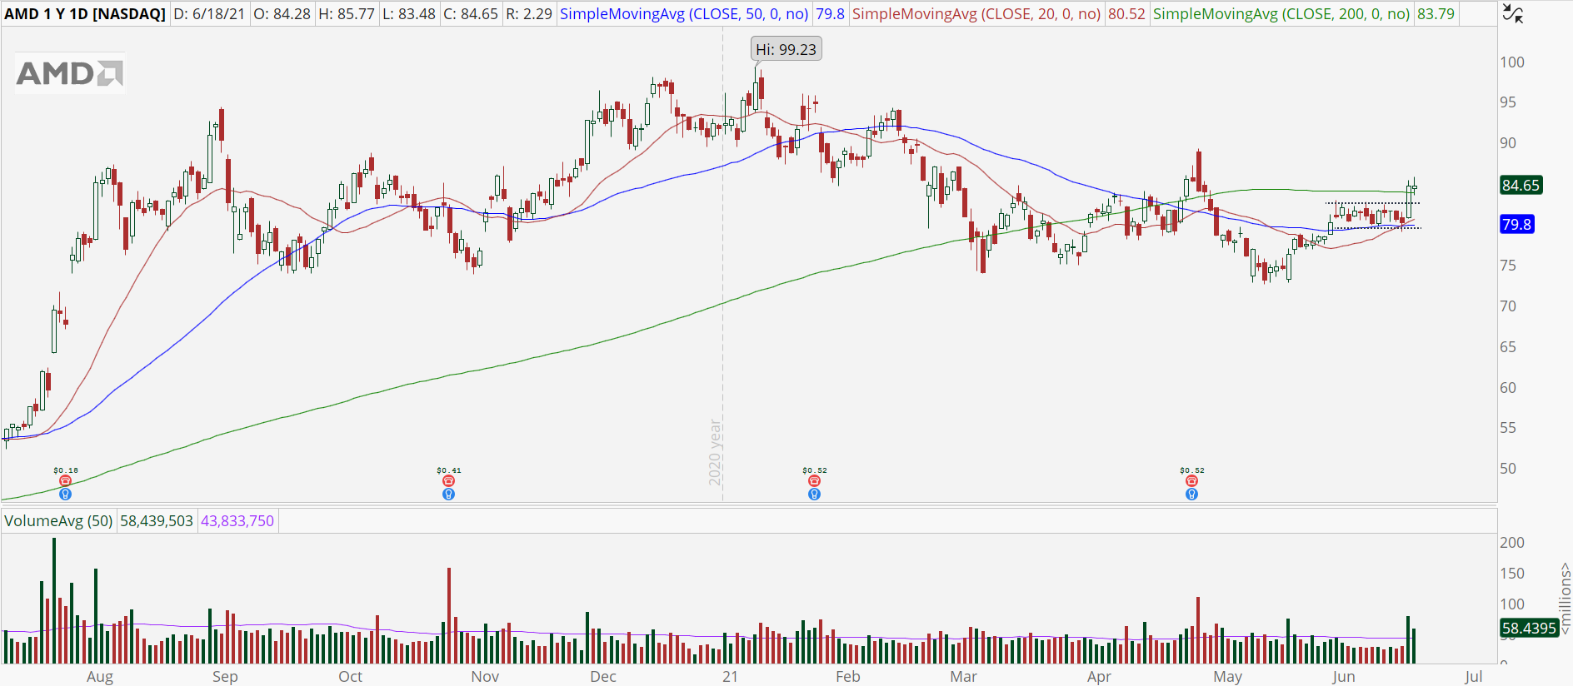Click the 200 level on volume axis
Viewport: 1573px width, 686px height.
point(1512,543)
